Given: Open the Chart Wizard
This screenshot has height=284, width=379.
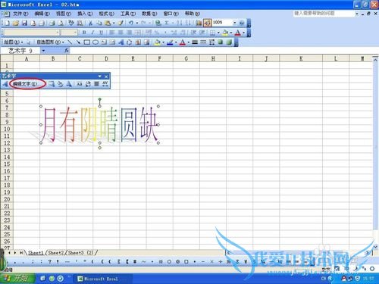Looking at the screenshot, I should [199, 23].
